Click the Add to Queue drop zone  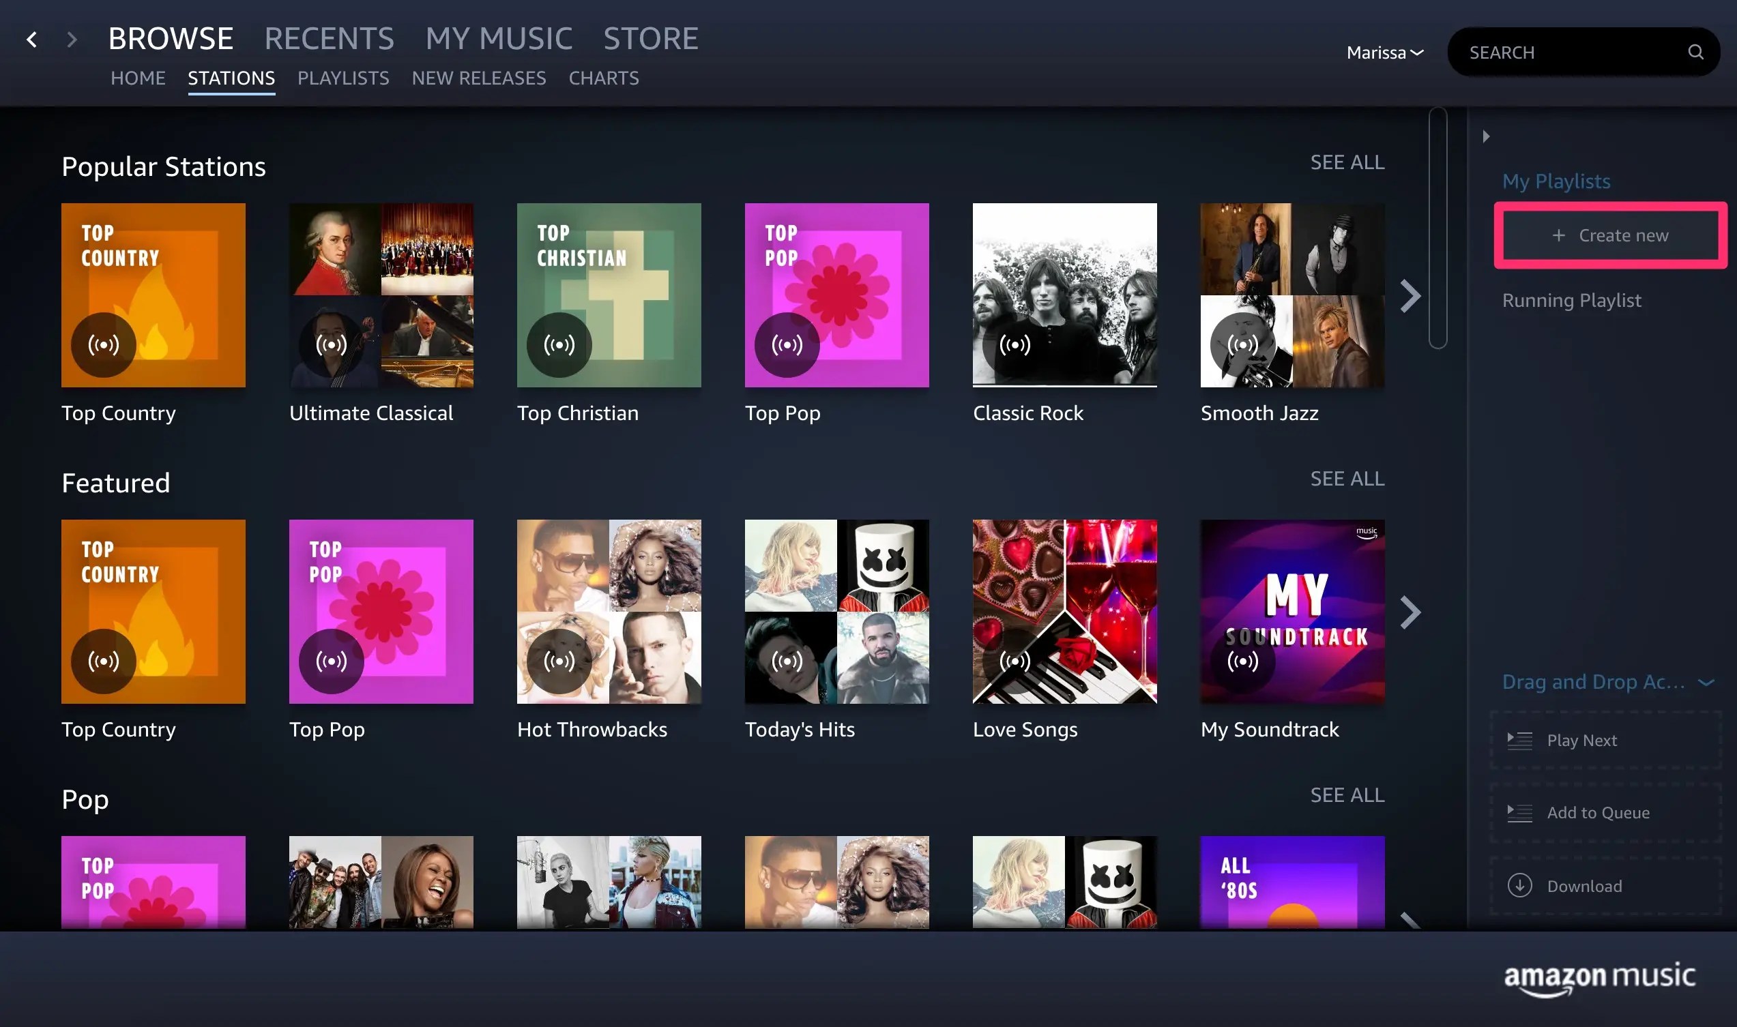click(x=1605, y=813)
